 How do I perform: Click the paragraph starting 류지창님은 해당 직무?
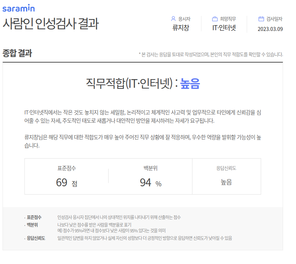point(143,141)
